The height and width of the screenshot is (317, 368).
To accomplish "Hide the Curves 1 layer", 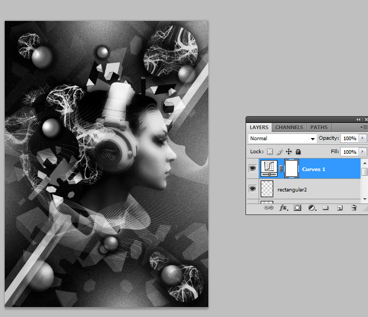I will [252, 169].
